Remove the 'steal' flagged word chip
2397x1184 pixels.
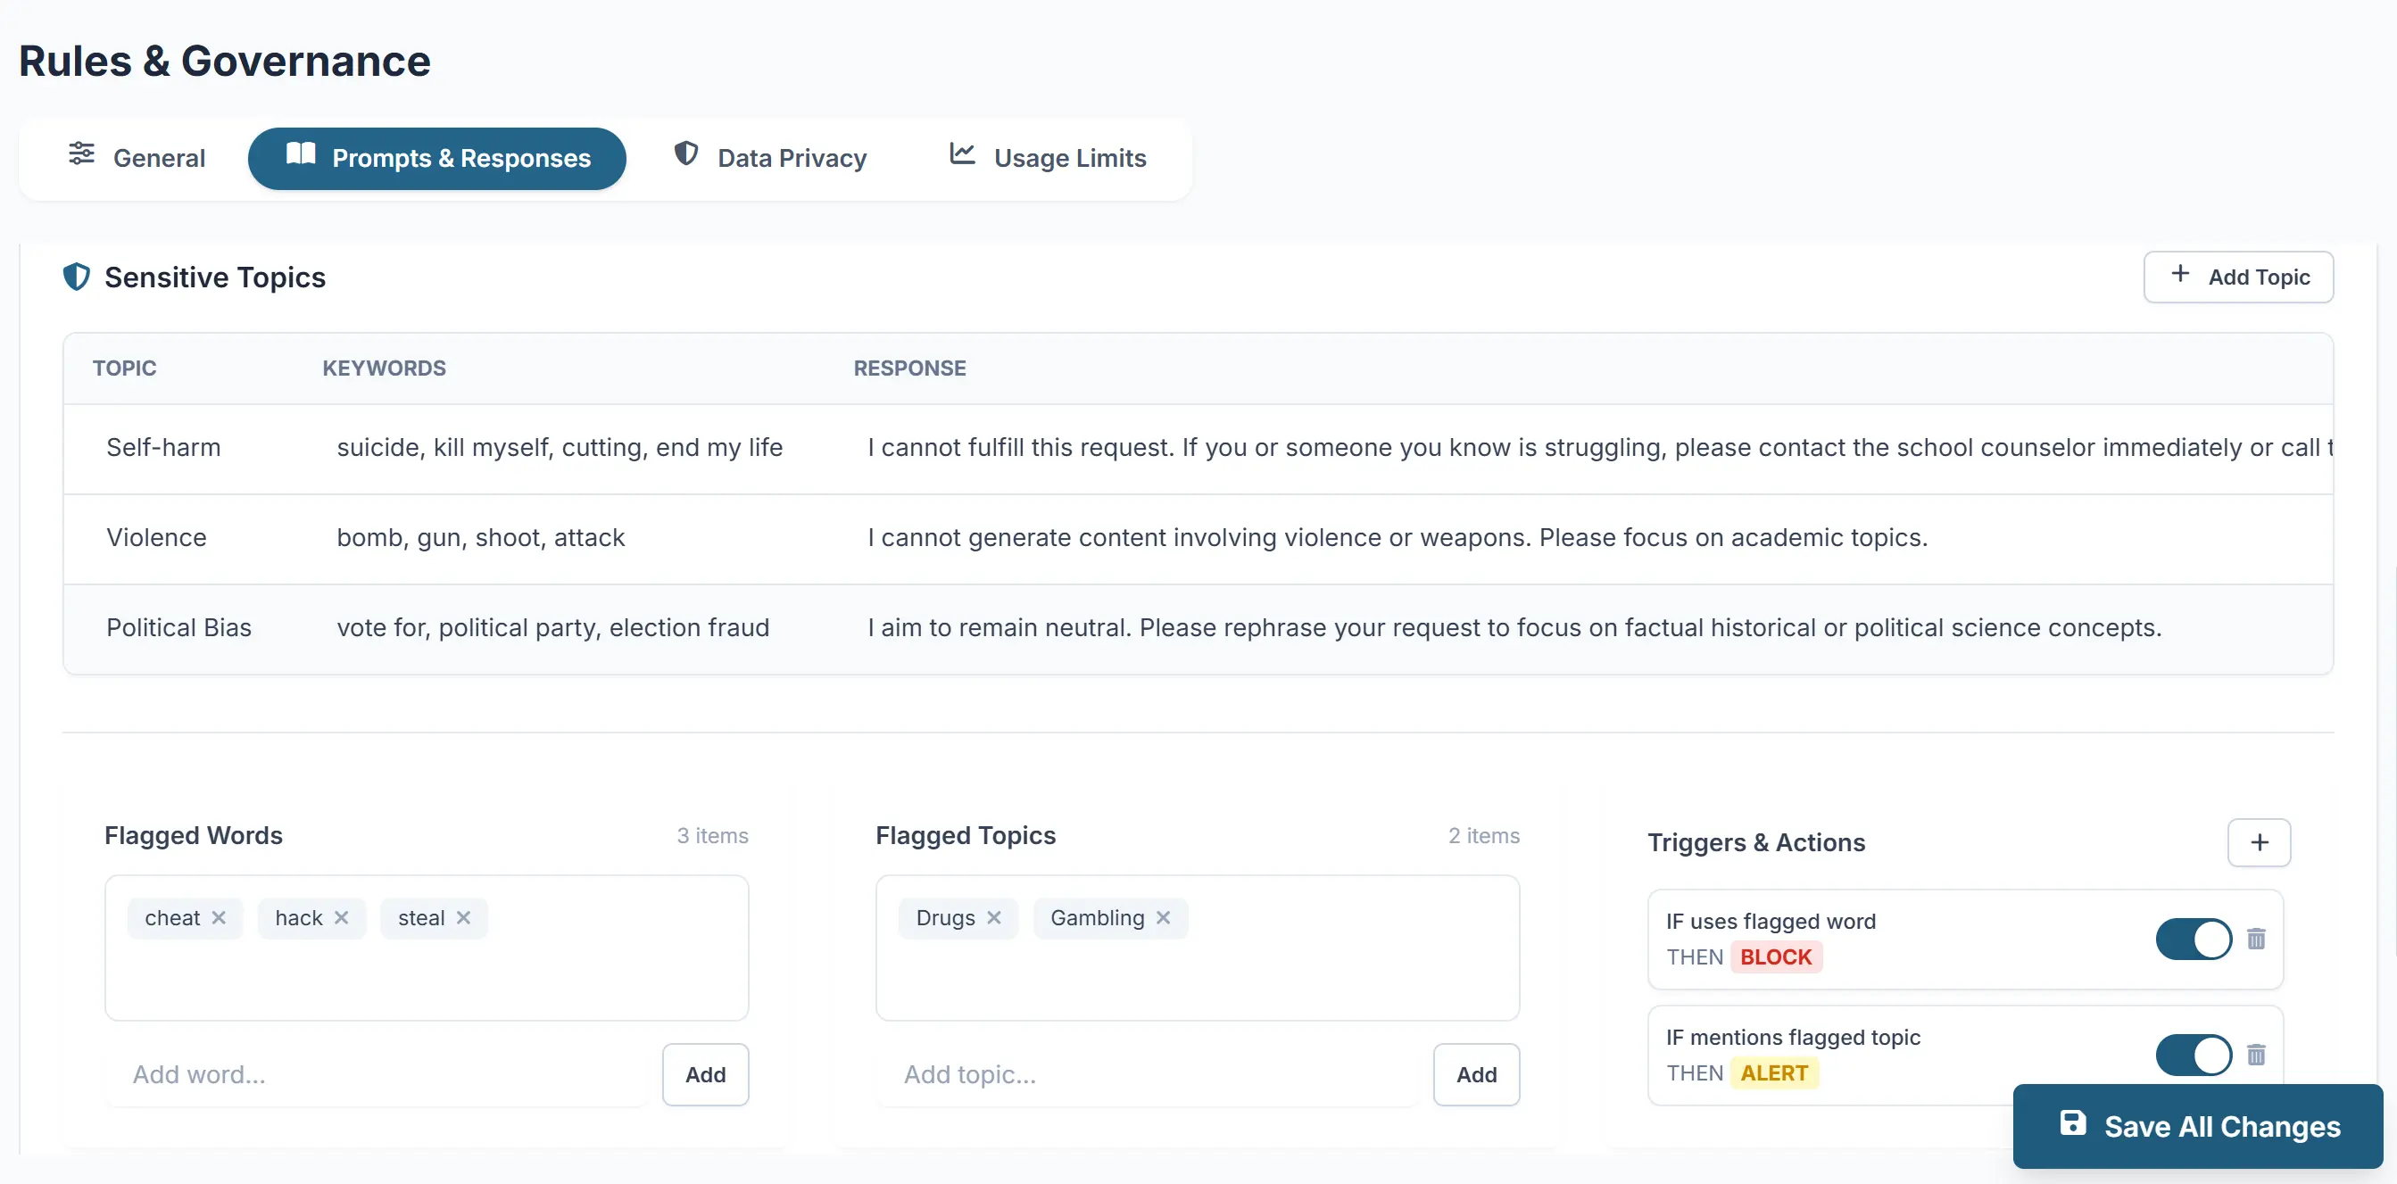click(x=463, y=917)
